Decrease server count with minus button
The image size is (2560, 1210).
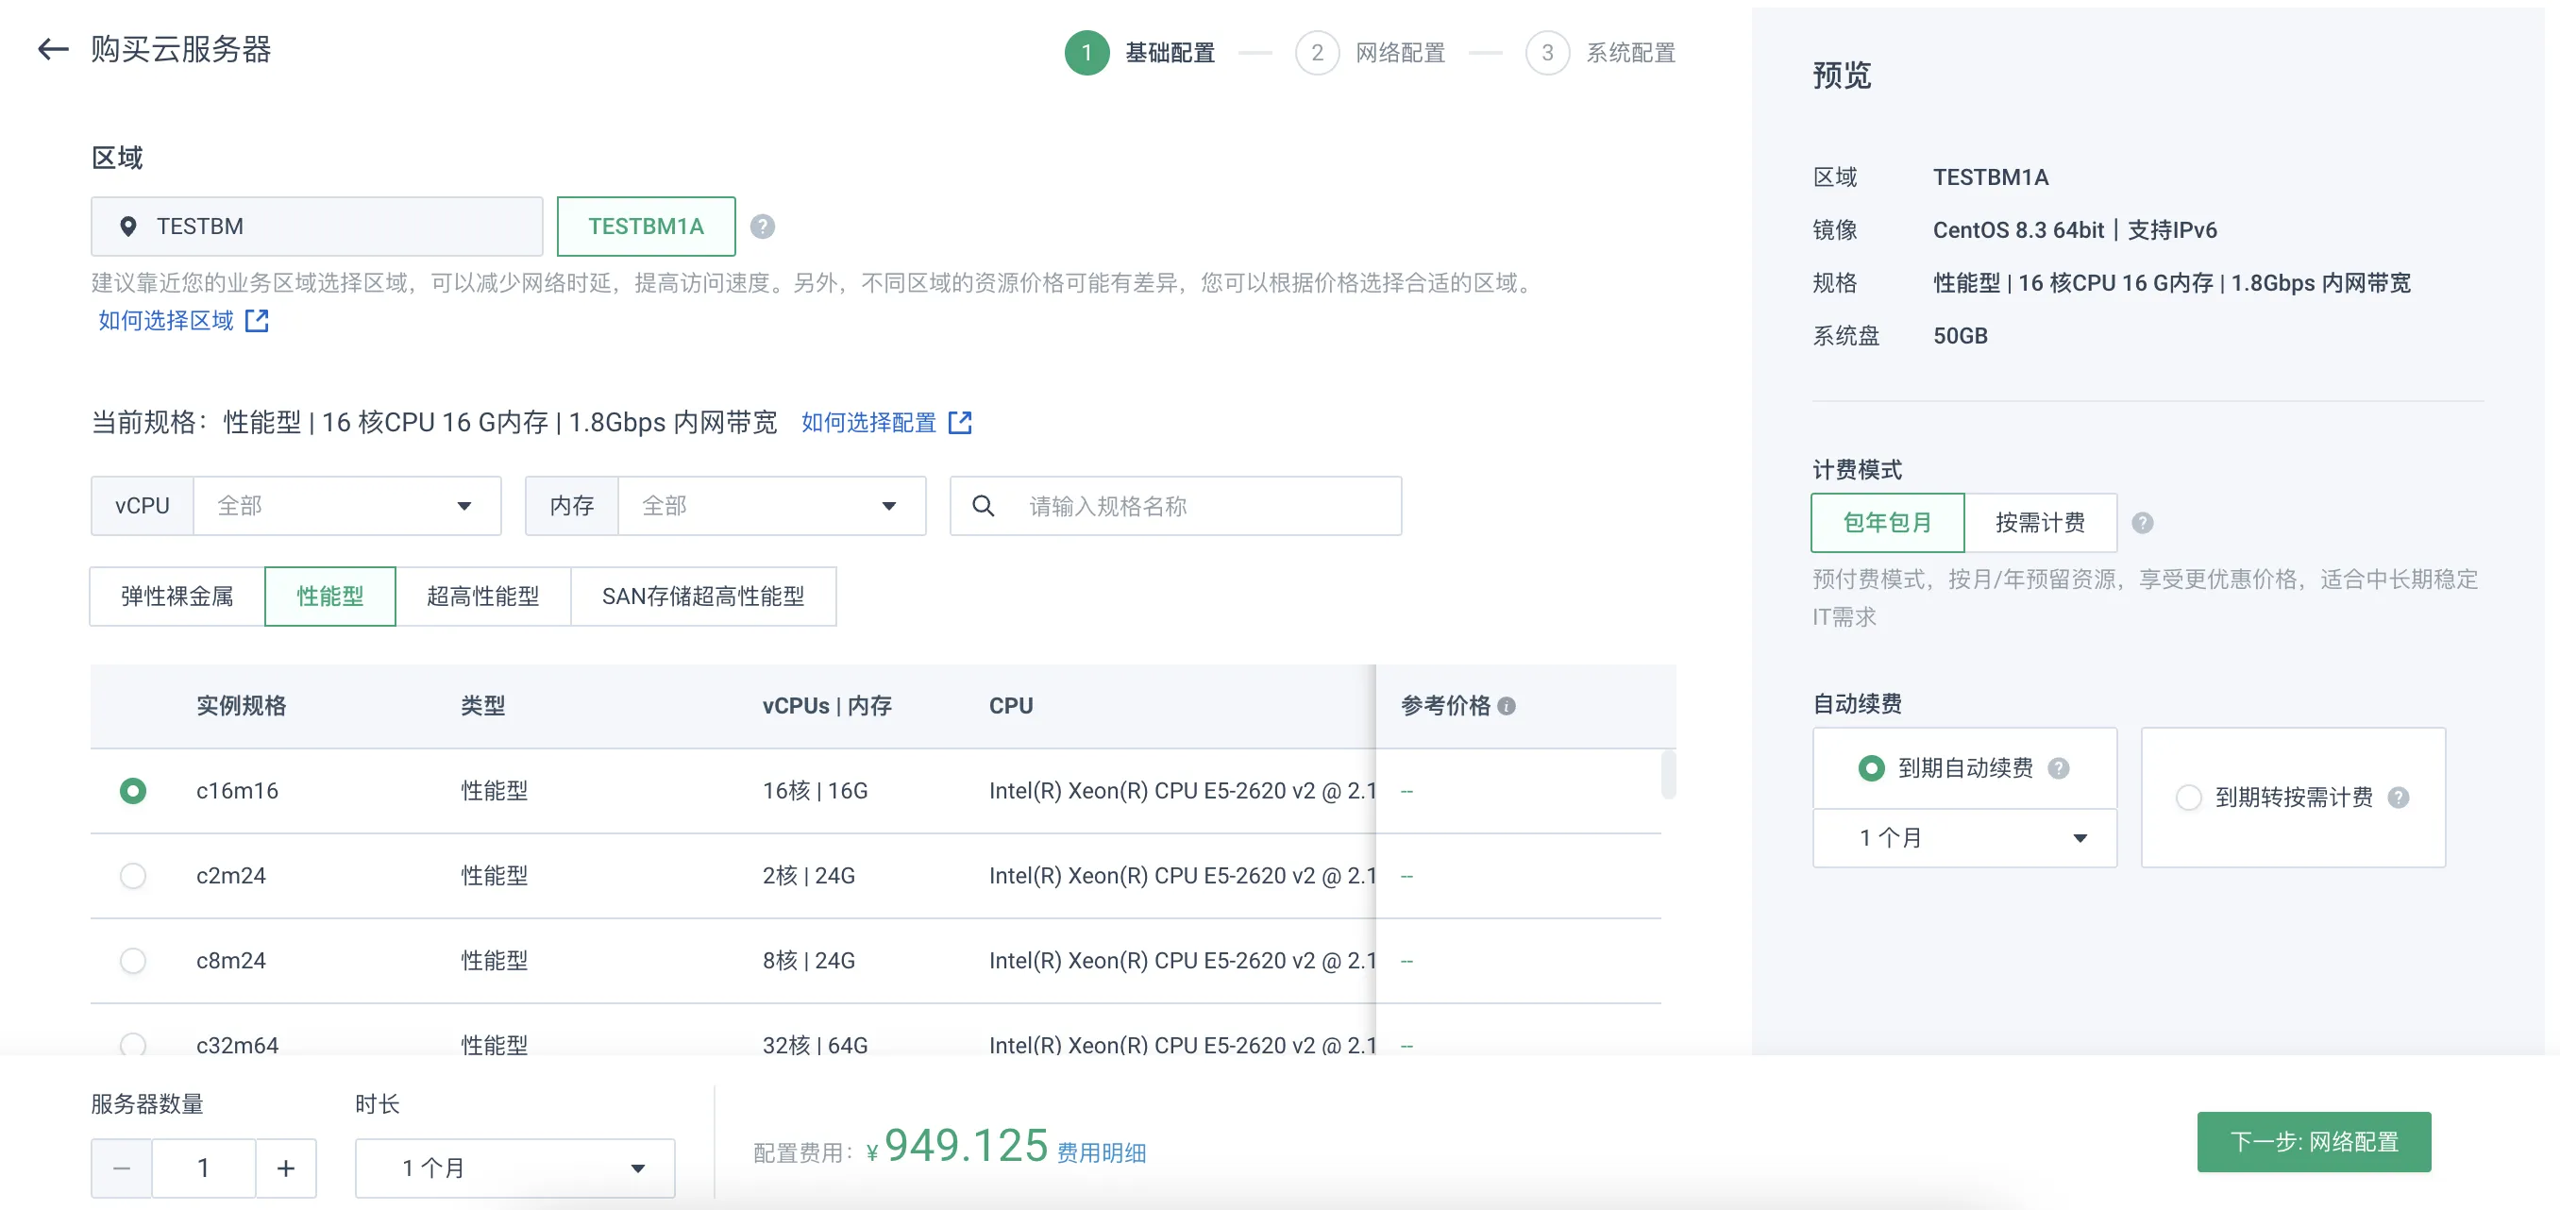click(x=121, y=1168)
